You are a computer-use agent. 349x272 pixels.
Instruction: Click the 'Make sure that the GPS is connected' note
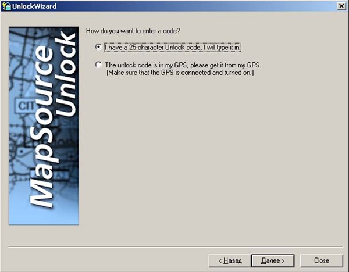pos(180,73)
